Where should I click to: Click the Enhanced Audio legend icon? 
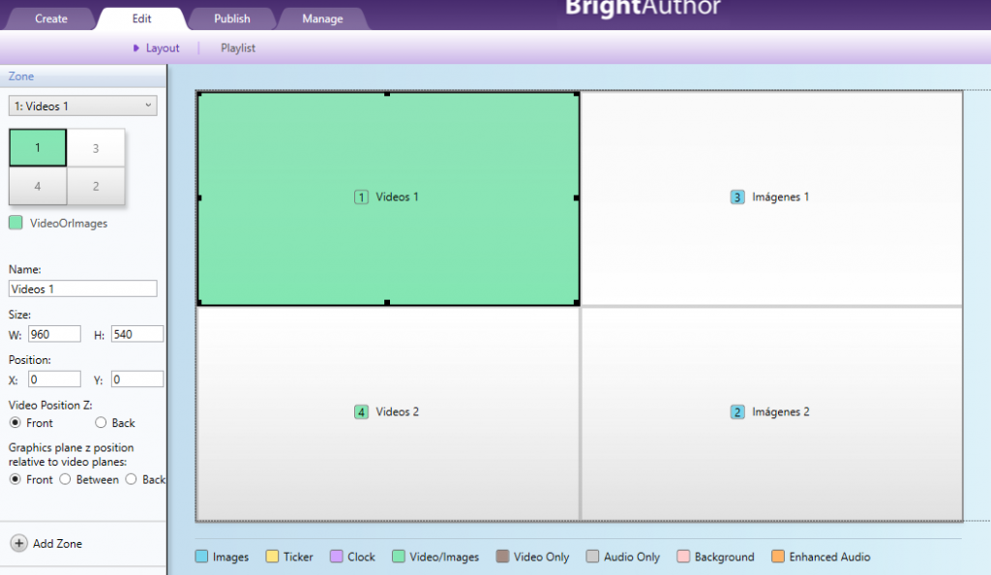click(x=779, y=557)
